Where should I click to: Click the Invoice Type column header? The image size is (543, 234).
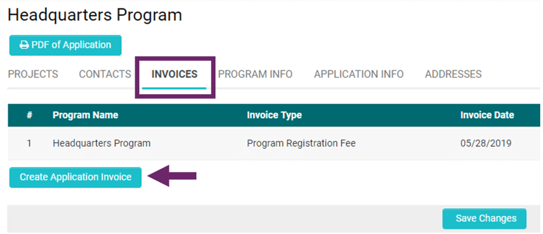tap(274, 115)
